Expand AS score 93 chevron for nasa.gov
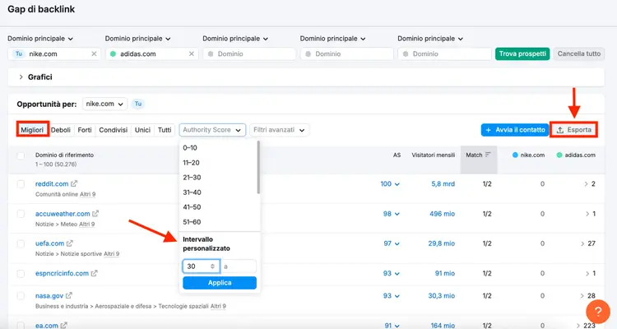This screenshot has height=329, width=617. (397, 296)
